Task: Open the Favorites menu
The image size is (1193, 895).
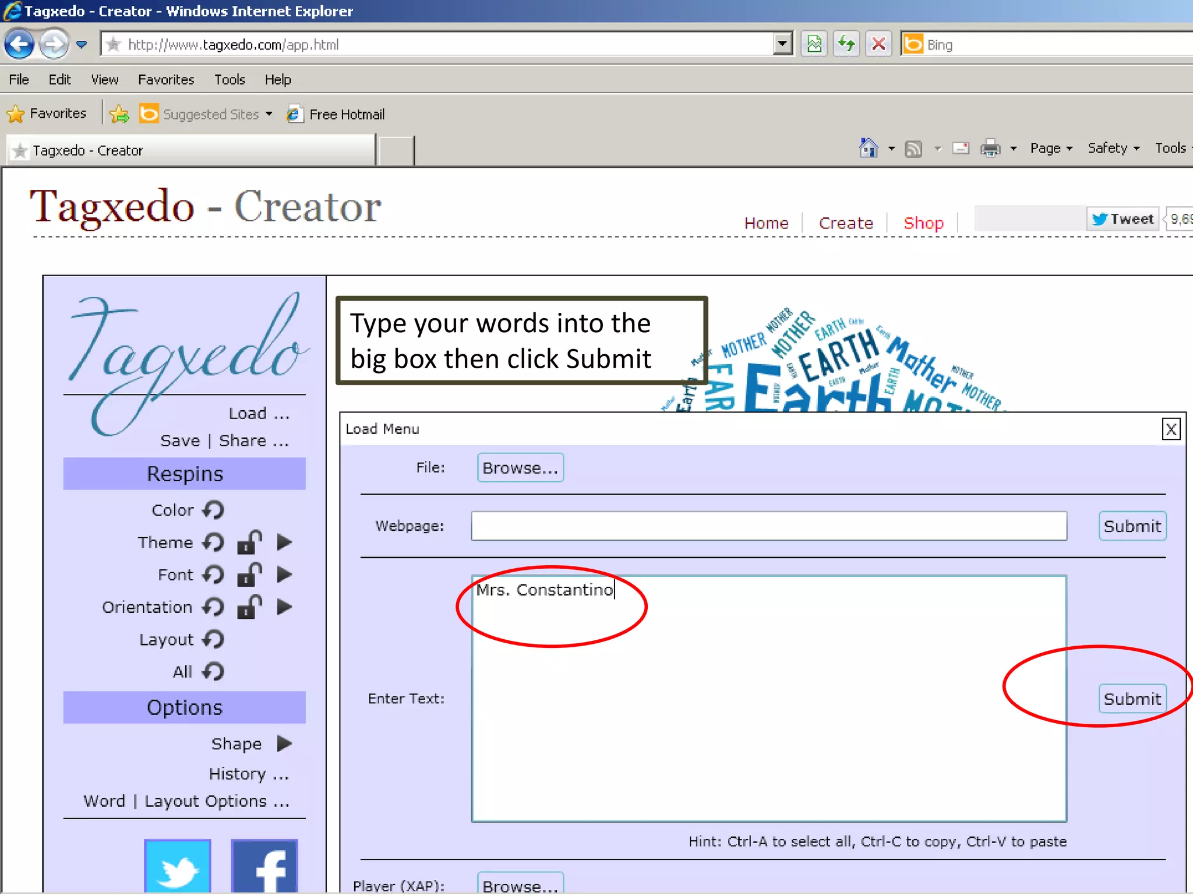Action: (x=165, y=80)
